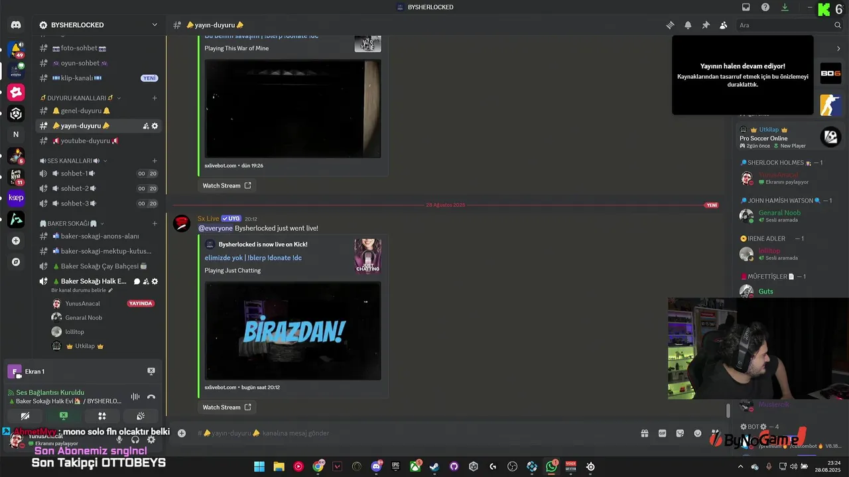Image resolution: width=849 pixels, height=477 pixels.
Task: Click the chat scrollbar thumb
Action: tap(728, 411)
